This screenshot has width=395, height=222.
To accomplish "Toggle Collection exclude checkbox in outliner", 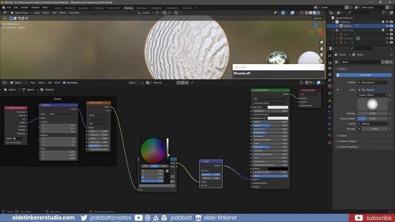I will click(383, 22).
